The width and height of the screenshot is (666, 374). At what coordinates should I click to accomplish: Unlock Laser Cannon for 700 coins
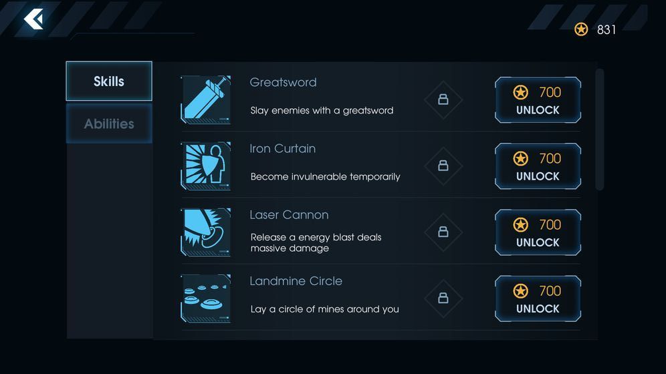pyautogui.click(x=538, y=232)
